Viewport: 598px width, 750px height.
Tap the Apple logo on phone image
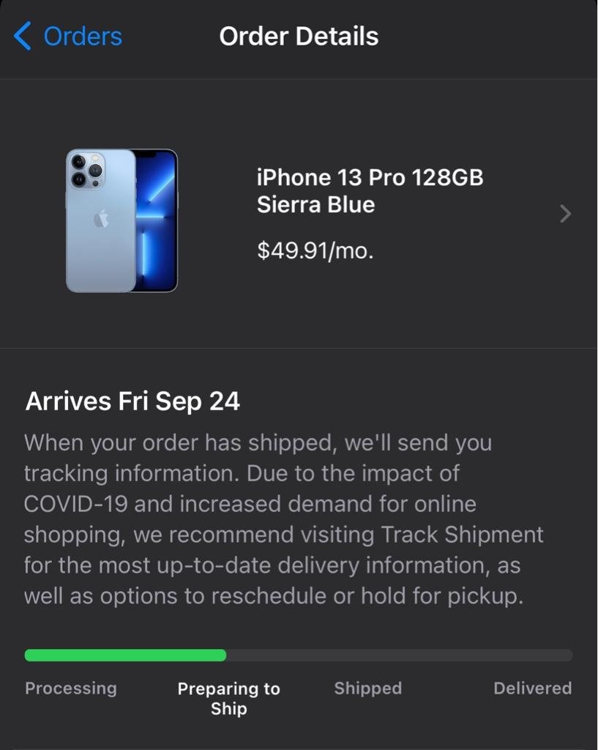tap(101, 219)
